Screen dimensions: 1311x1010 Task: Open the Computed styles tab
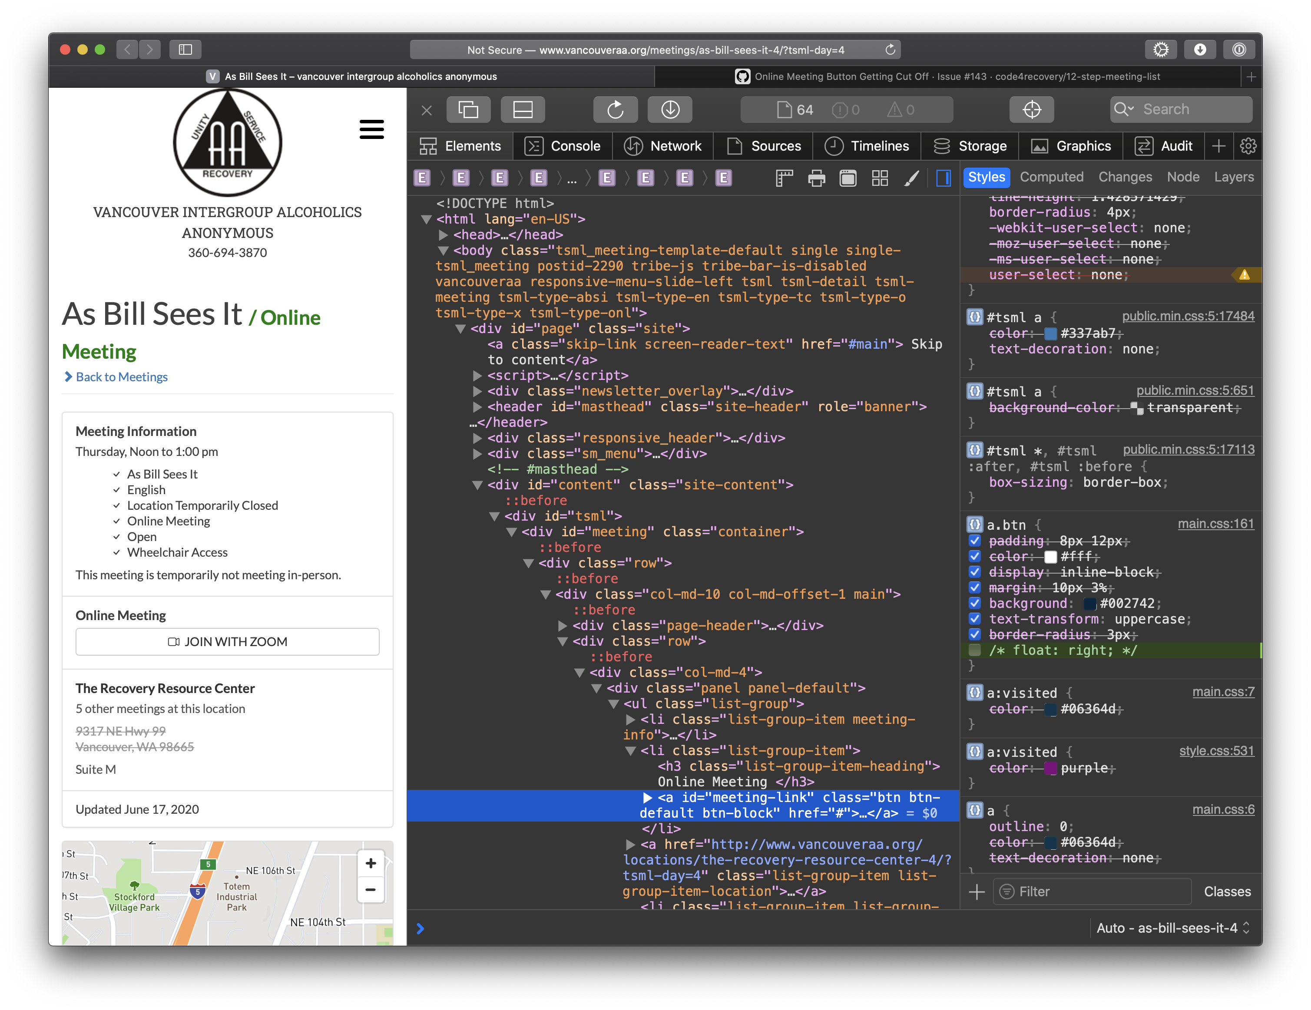pyautogui.click(x=1051, y=177)
